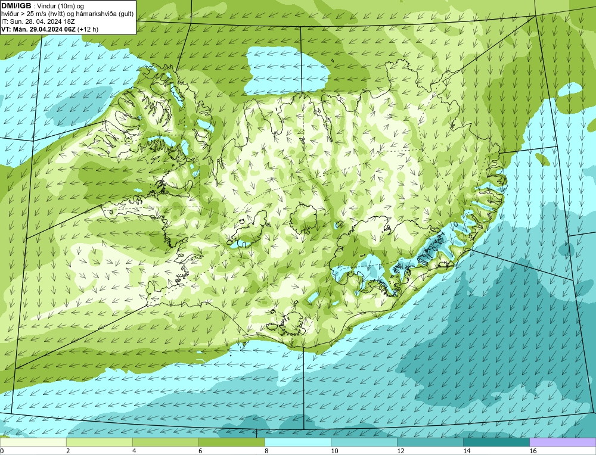Click the scale label '14'
Viewport: 596px width, 455px height.
pyautogui.click(x=467, y=451)
